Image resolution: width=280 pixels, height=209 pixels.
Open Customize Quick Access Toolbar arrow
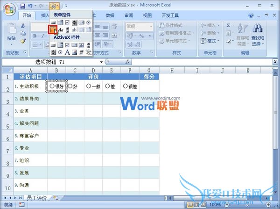(66, 6)
